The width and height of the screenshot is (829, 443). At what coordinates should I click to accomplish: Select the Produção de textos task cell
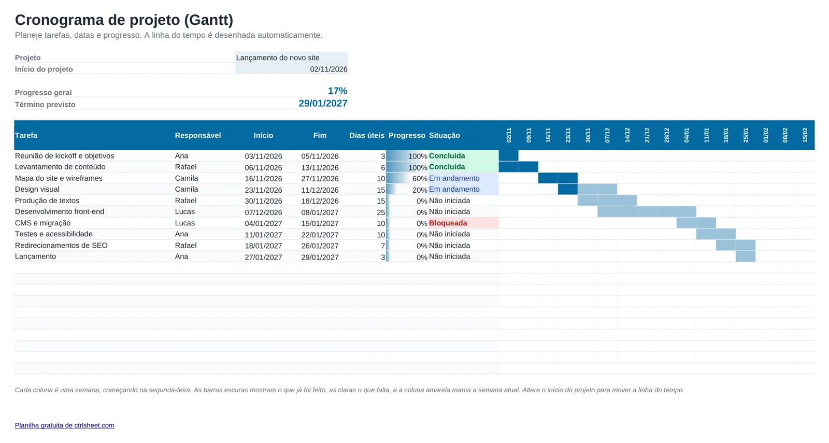coord(94,201)
